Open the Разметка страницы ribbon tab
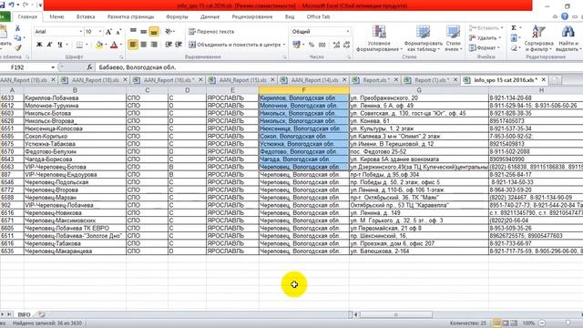 [x=130, y=16]
